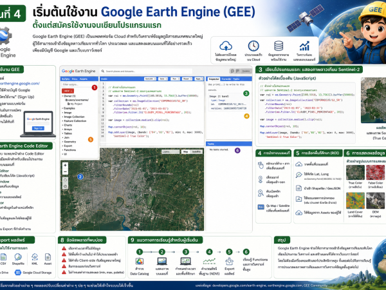Open the Reset dropdown in the code editor
Viewport: 386px width, 290px height.
click(187, 79)
